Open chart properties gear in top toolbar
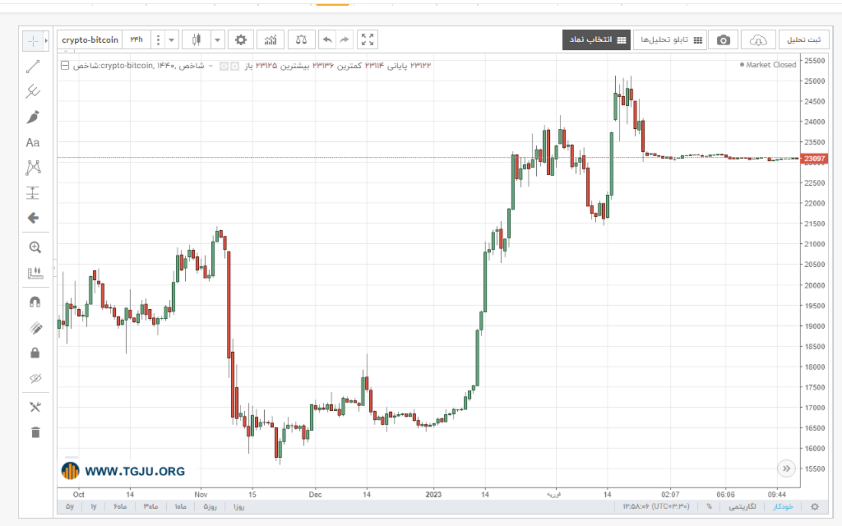 pos(240,40)
